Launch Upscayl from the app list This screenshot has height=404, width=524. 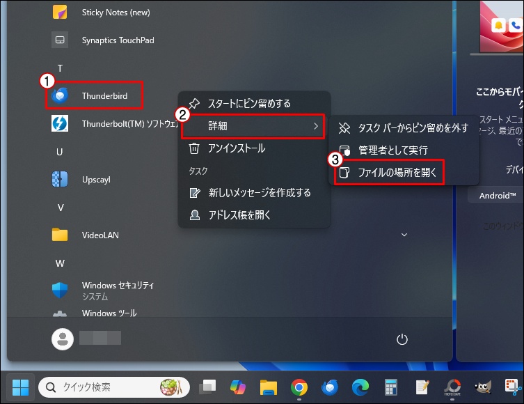81,179
